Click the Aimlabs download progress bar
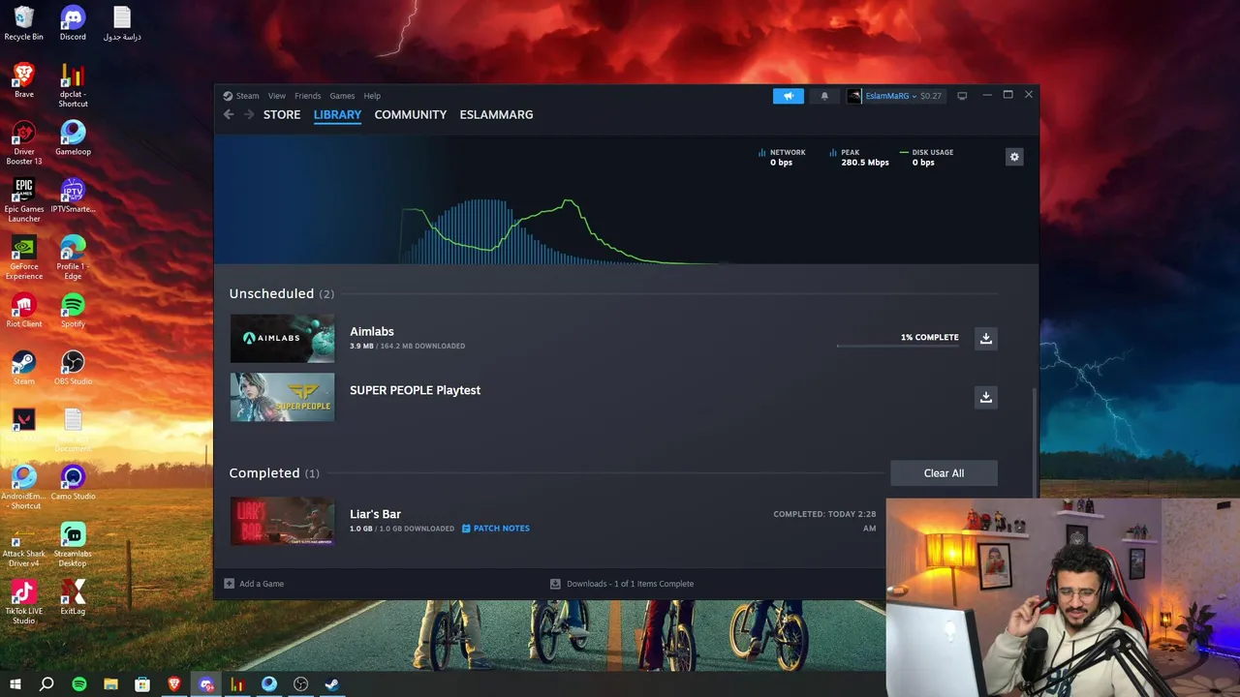Image resolution: width=1240 pixels, height=697 pixels. click(x=897, y=345)
